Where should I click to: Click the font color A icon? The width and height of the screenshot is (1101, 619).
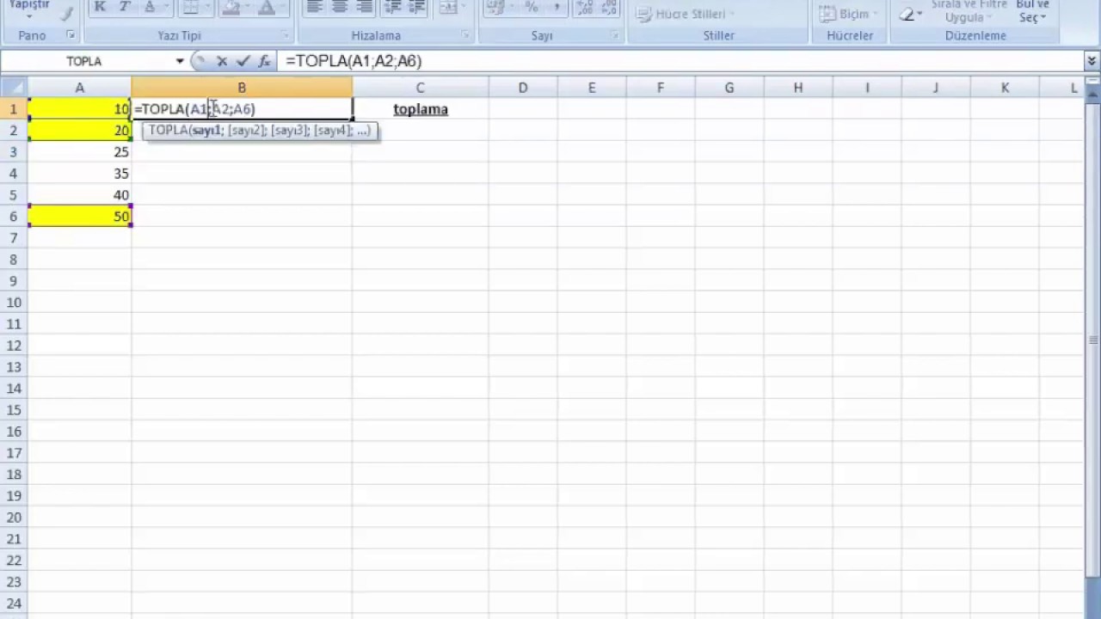[267, 8]
